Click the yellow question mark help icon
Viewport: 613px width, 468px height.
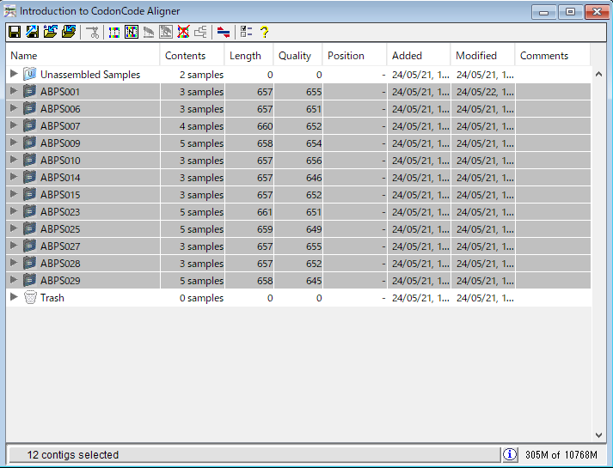[x=264, y=32]
